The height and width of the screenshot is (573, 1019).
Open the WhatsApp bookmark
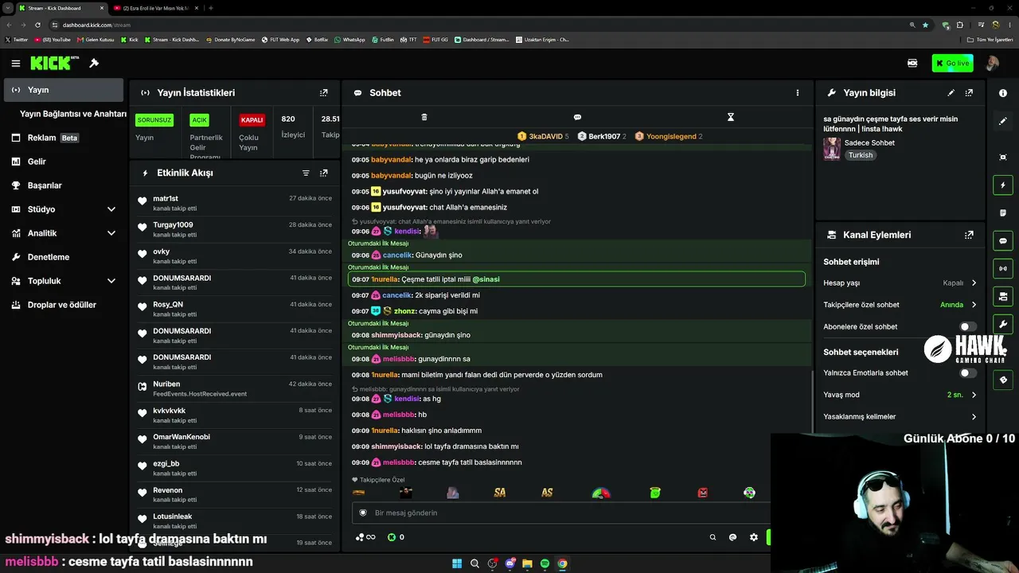pos(349,39)
